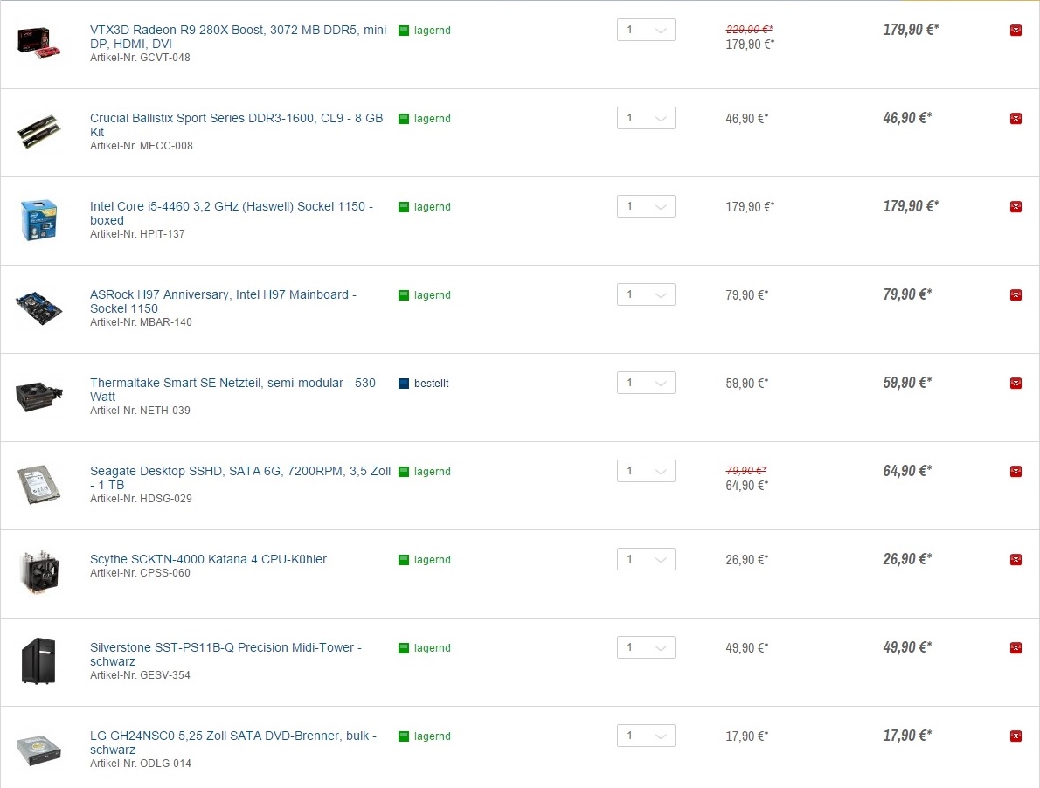
Task: Remove VTX3D Radeon R9 280X from cart
Action: pos(1016,31)
